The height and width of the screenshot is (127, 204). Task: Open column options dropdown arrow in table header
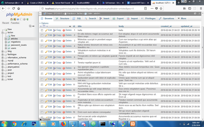coord(70,26)
